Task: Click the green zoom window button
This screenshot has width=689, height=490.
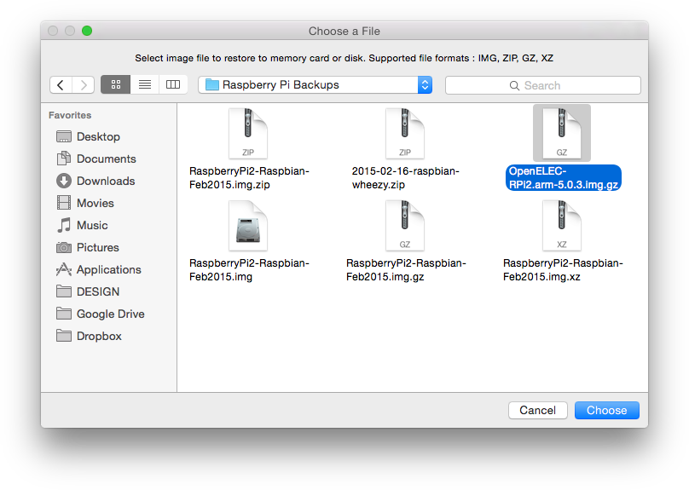Action: (87, 31)
